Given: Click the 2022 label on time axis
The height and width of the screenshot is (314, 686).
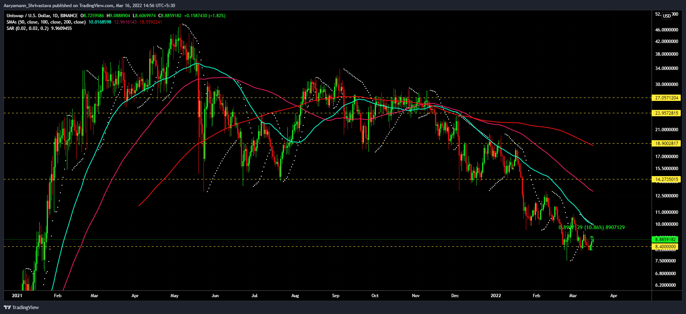Looking at the screenshot, I should [x=496, y=296].
